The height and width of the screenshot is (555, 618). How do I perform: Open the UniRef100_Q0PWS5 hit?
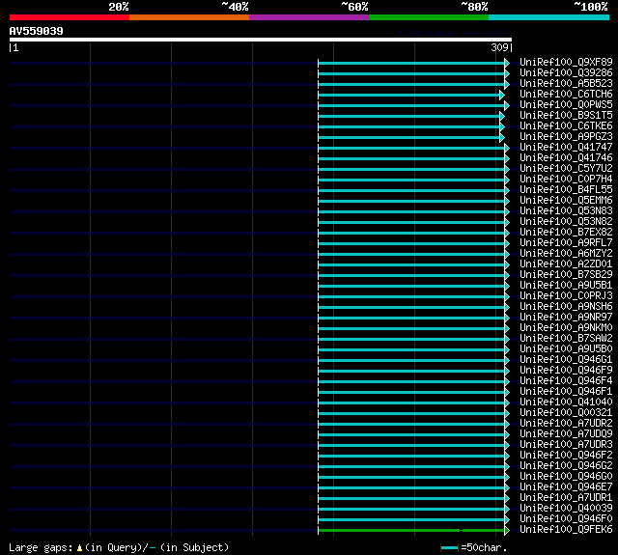[x=566, y=105]
